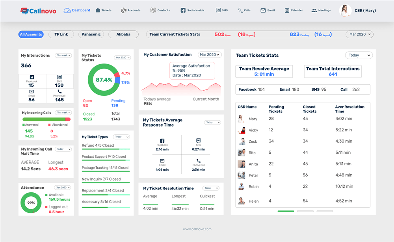Select the TP Link account filter
394x242 pixels.
[61, 34]
